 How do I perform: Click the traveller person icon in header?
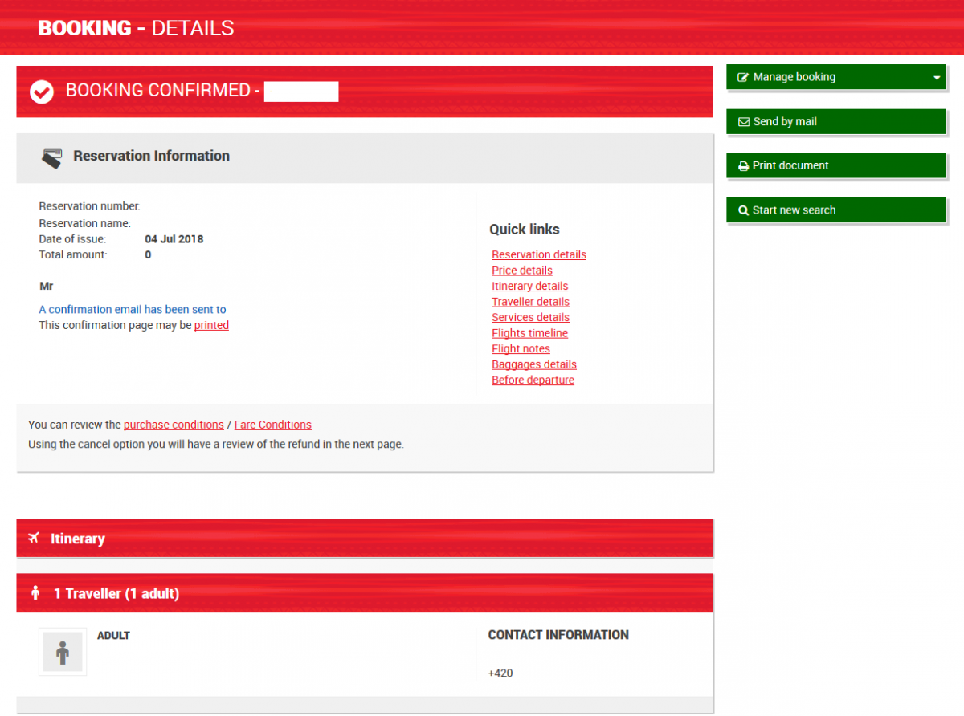(x=35, y=593)
